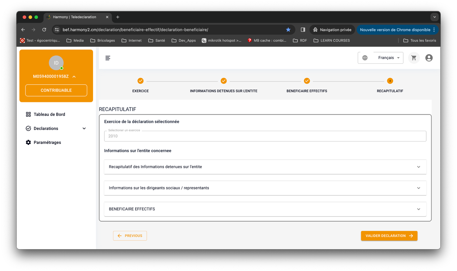Screen dimensions: 457x271
Task: Open the user account profile icon
Action: click(x=429, y=58)
